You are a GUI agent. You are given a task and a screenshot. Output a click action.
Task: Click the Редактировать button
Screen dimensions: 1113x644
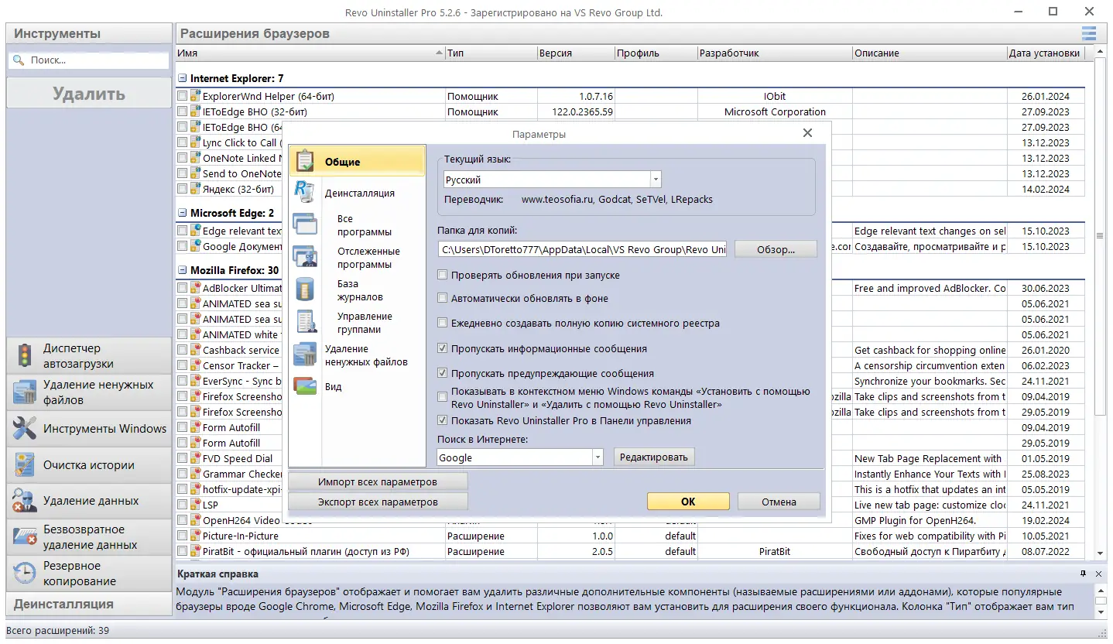tap(654, 457)
